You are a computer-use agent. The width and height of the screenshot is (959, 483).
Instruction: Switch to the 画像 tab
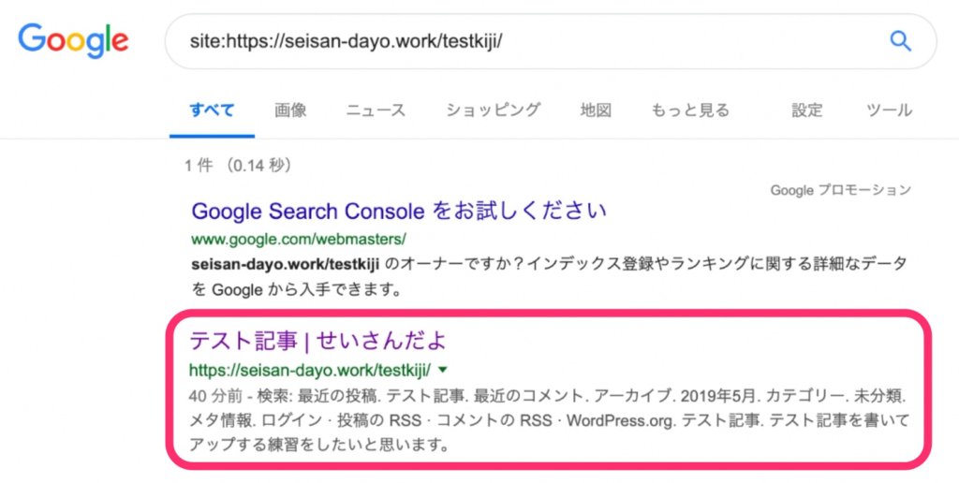pos(290,110)
